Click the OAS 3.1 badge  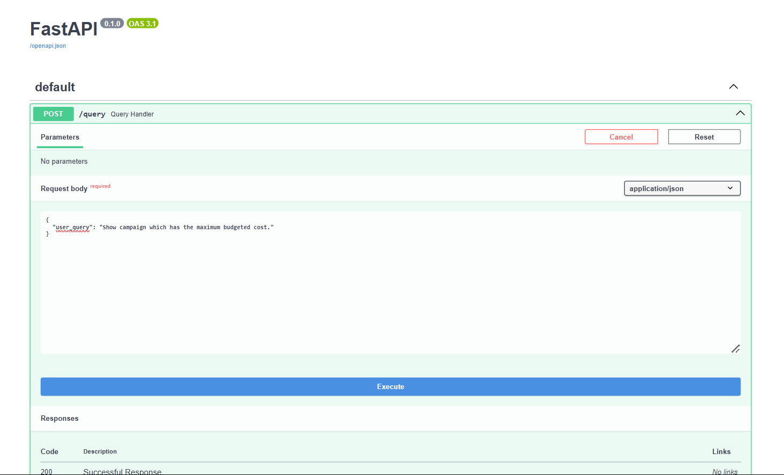click(x=143, y=24)
